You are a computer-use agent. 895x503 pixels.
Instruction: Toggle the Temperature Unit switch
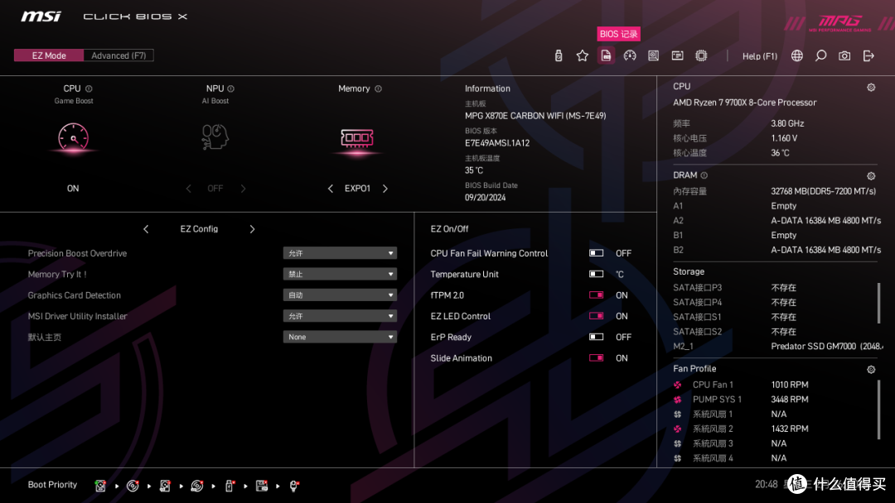(x=596, y=274)
